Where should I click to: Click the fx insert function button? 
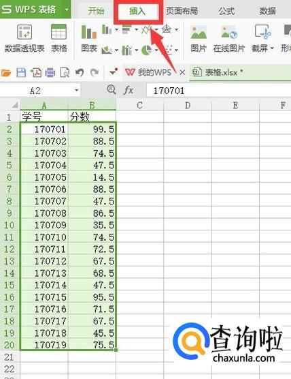tap(129, 91)
